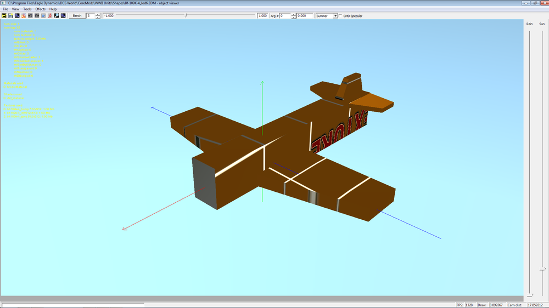Click the 1.000 maximum value field
This screenshot has height=308, width=549.
(262, 16)
